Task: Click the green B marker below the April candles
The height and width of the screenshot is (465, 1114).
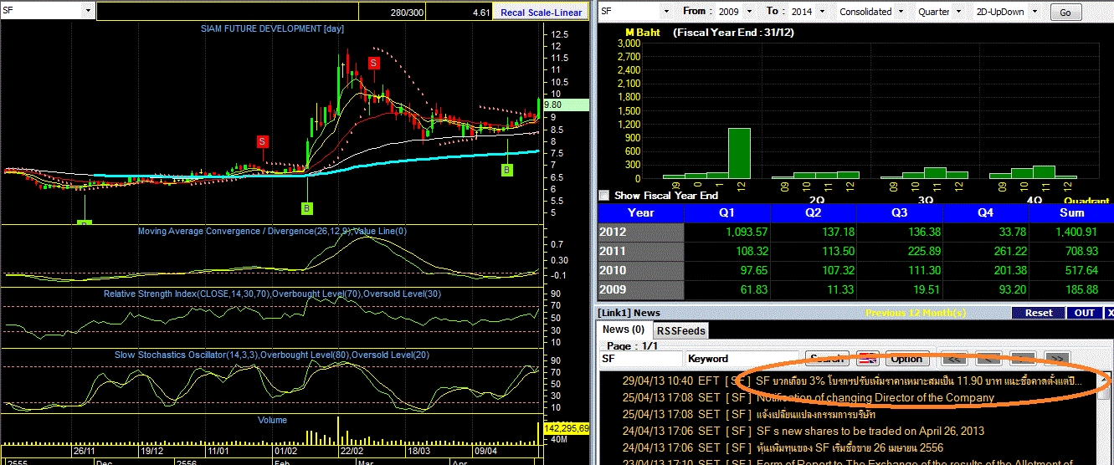Action: coord(507,171)
